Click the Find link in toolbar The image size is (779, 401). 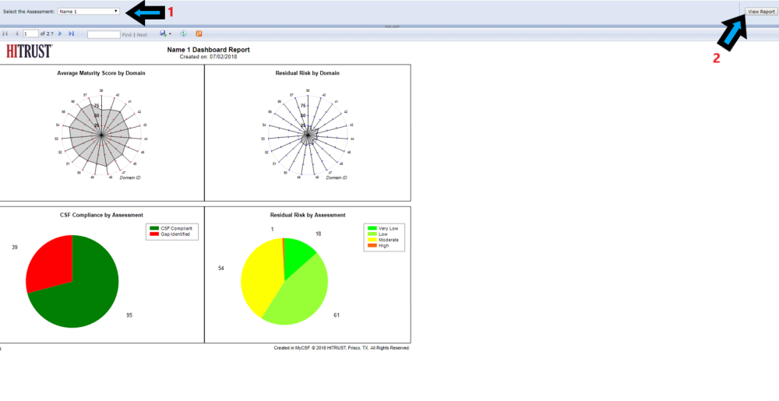coord(127,35)
